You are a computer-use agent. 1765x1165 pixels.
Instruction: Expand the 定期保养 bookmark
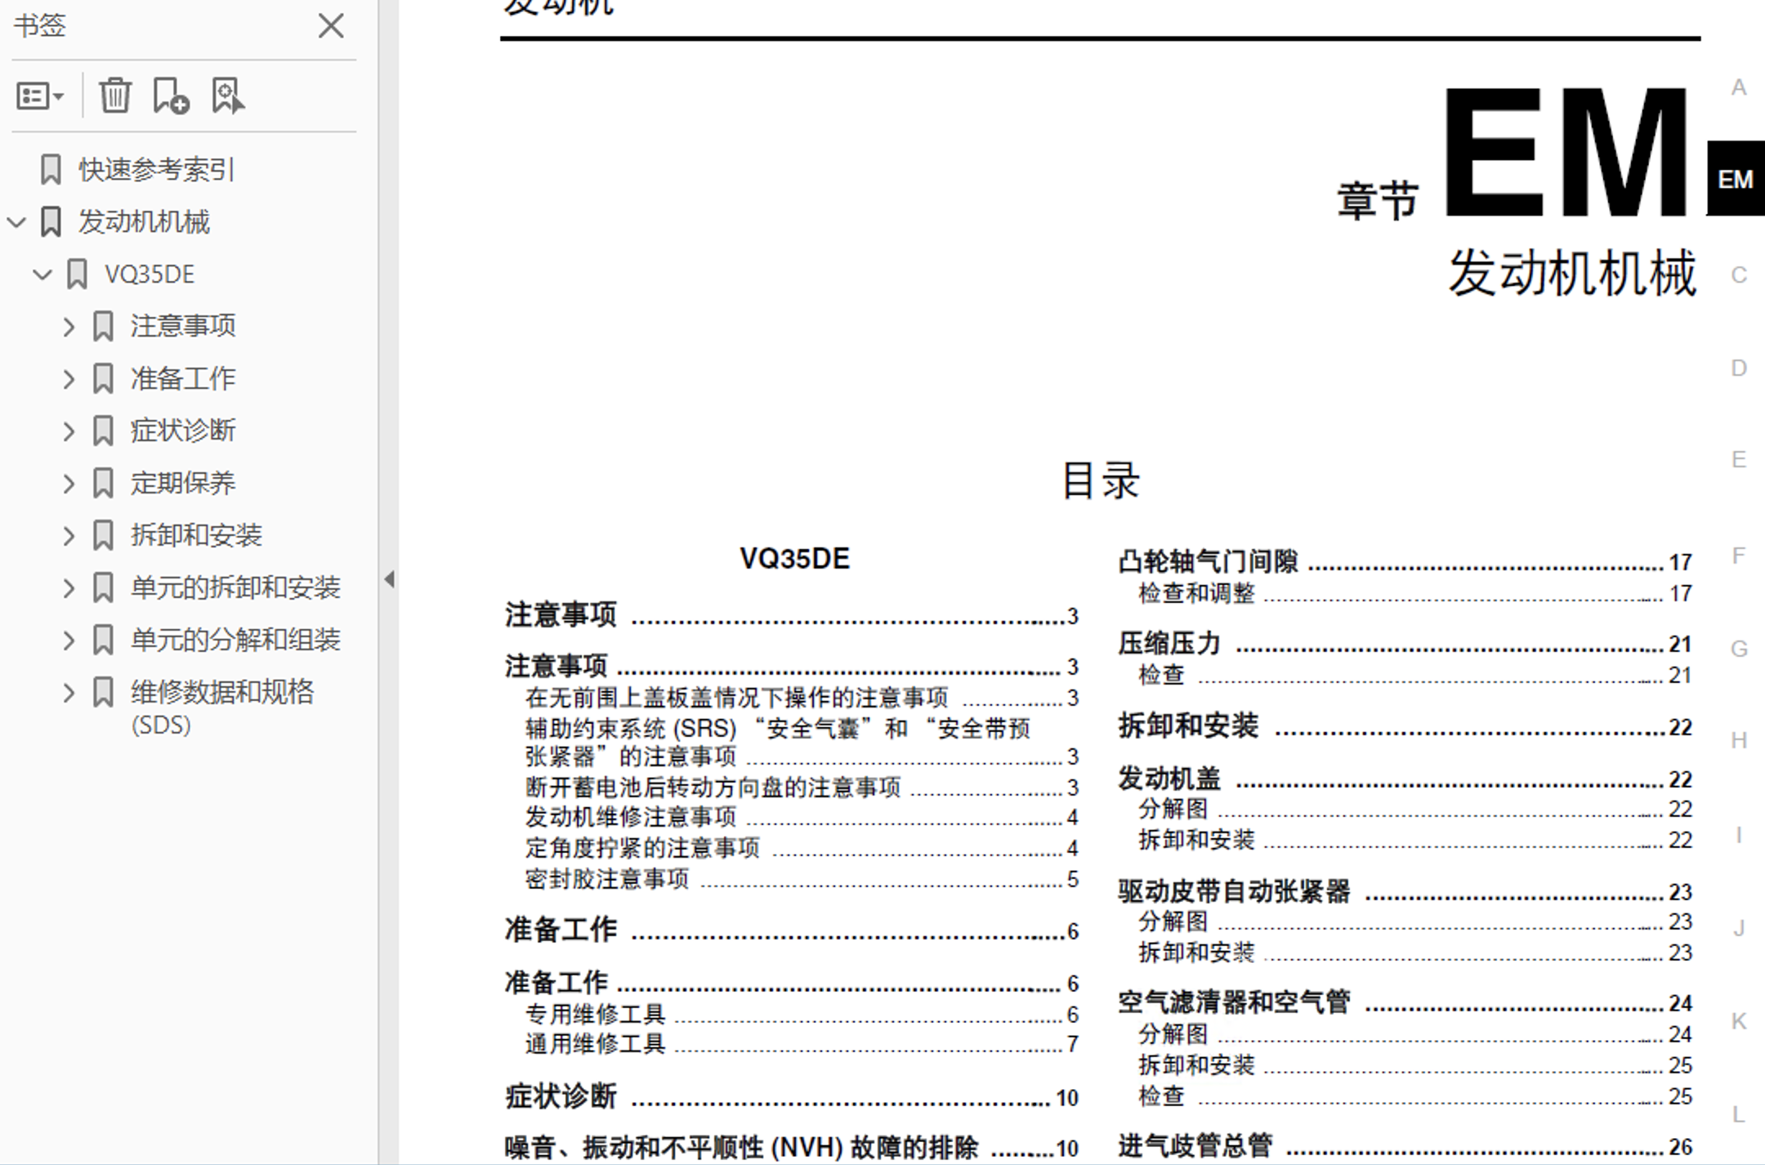69,484
